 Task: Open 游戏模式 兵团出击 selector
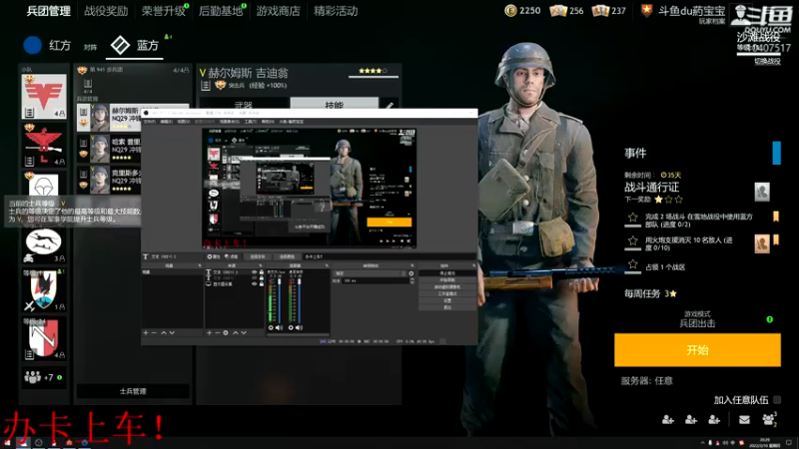click(697, 319)
